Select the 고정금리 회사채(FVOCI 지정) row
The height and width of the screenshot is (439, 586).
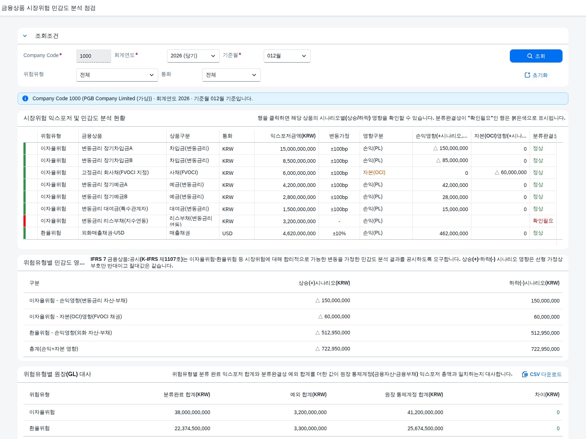(x=290, y=173)
